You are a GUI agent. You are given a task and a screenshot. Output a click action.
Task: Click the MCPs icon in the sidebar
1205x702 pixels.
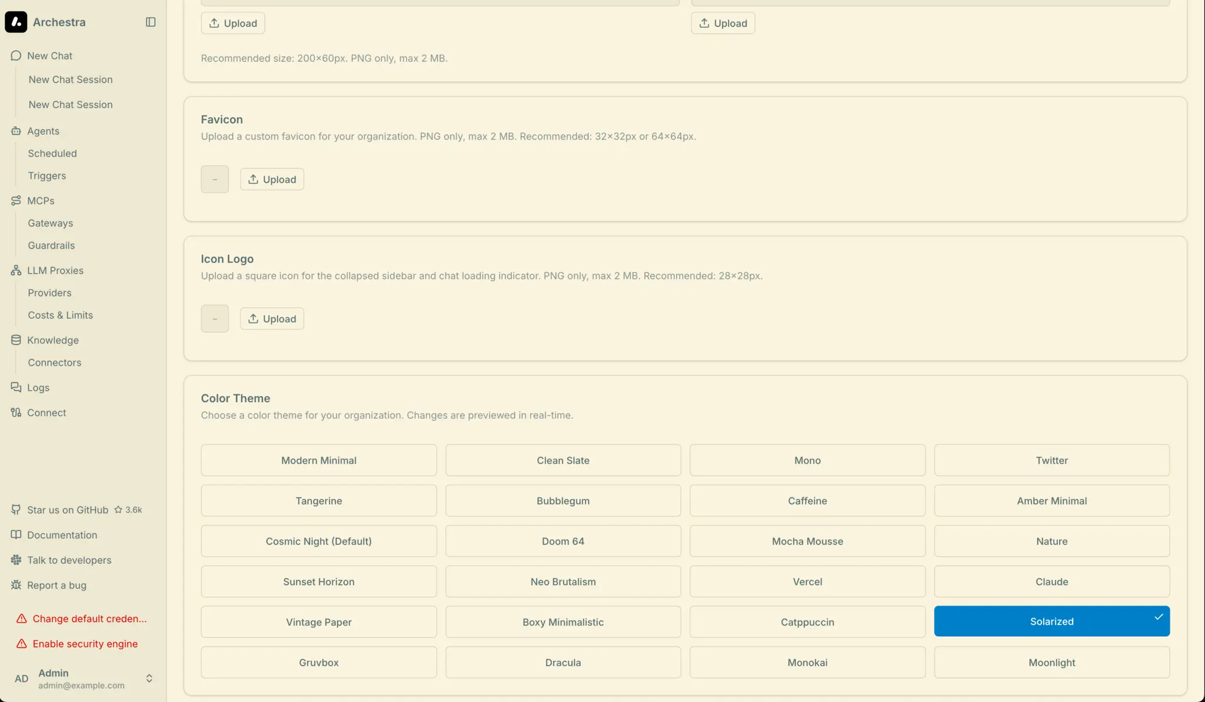(x=16, y=200)
